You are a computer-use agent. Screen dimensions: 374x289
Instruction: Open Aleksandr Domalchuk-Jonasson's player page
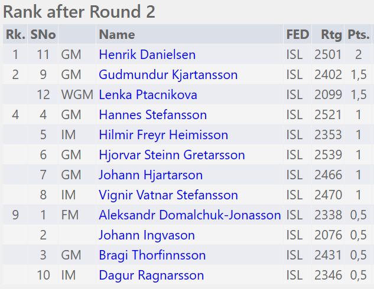[190, 215]
